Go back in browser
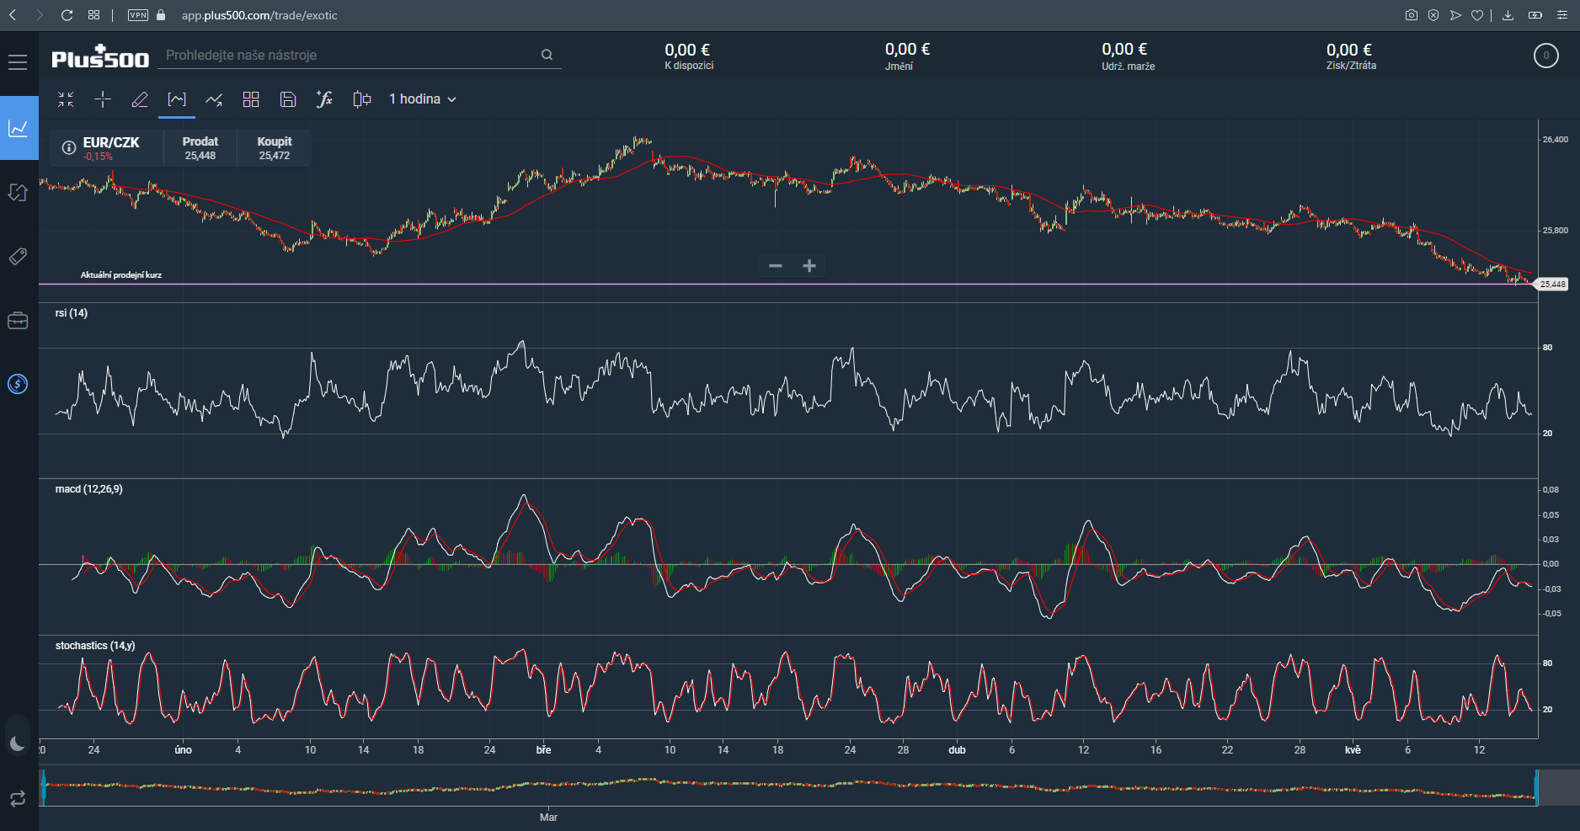This screenshot has width=1580, height=831. (13, 15)
